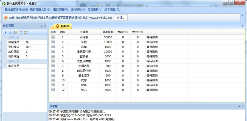Open the tab list dropdown arrow beside 控制台

(242, 26)
